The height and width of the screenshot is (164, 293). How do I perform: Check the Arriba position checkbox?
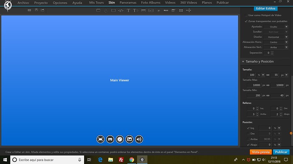248,139
